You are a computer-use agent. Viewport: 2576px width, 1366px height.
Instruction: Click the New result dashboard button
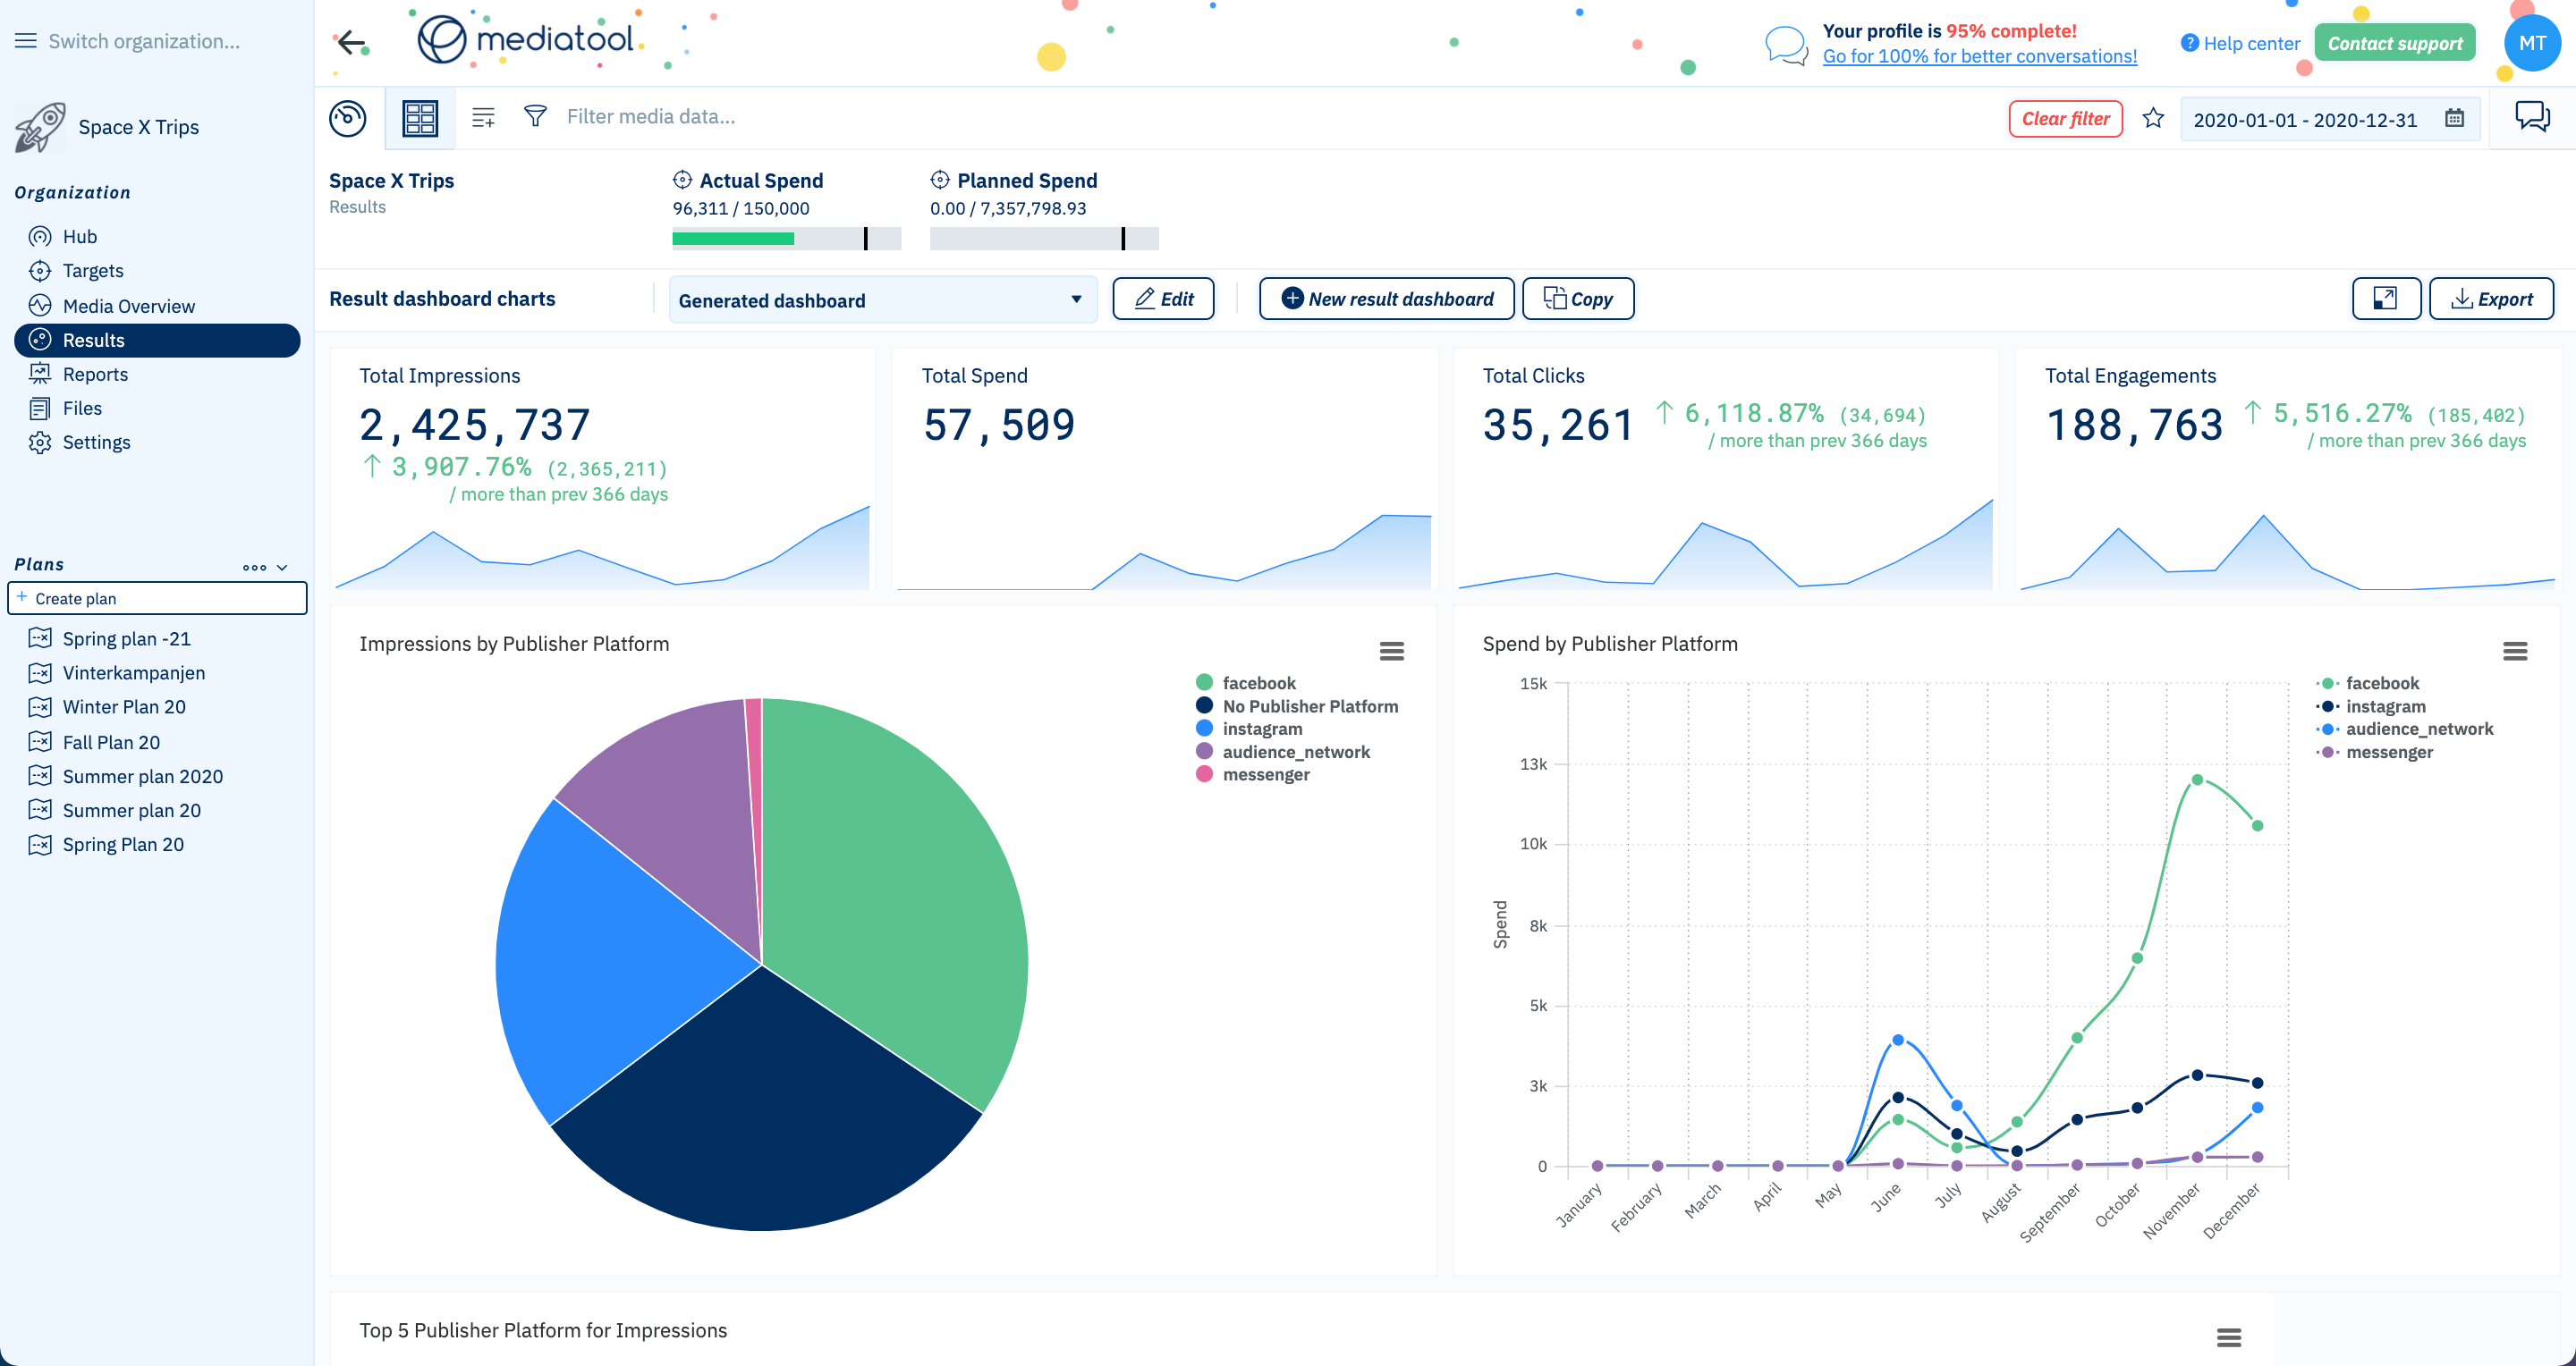1386,299
